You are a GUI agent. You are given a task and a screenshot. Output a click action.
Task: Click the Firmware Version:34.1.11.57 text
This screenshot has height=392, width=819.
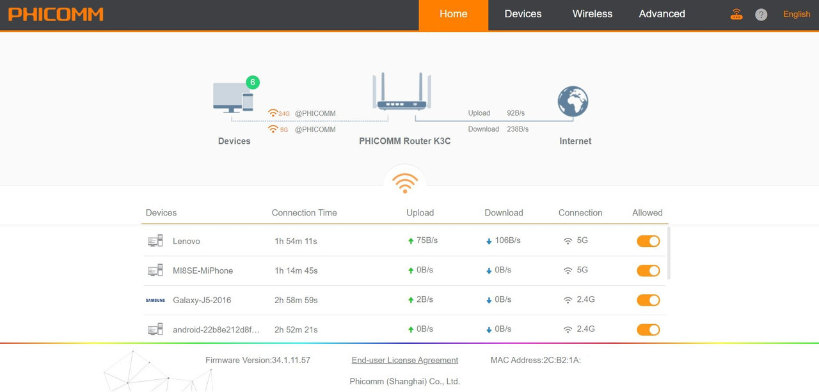(x=258, y=360)
